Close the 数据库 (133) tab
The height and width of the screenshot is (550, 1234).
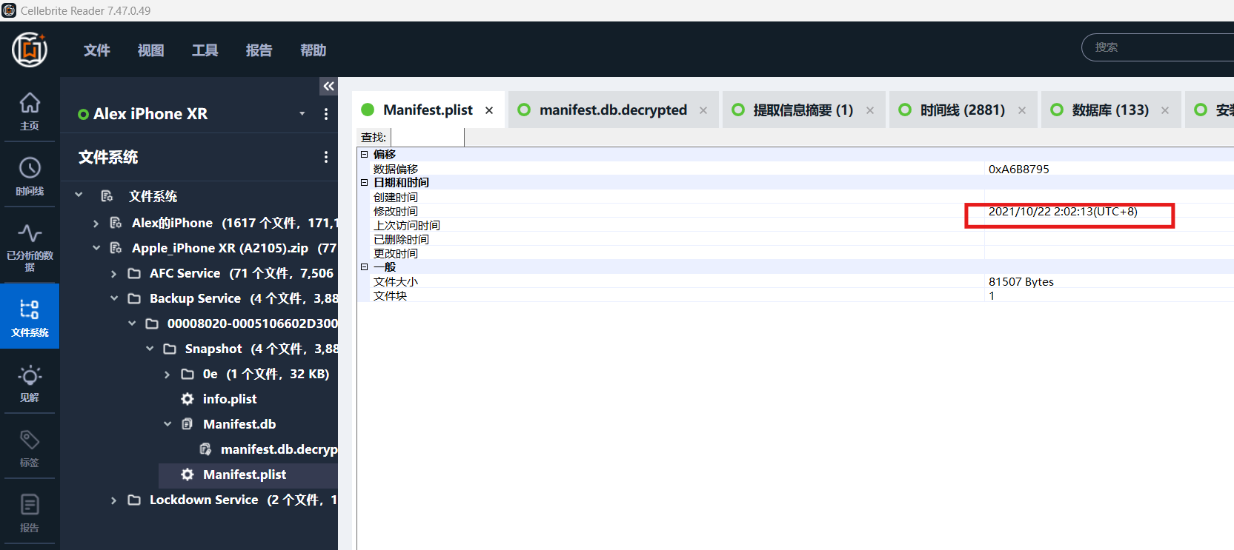(x=1165, y=110)
